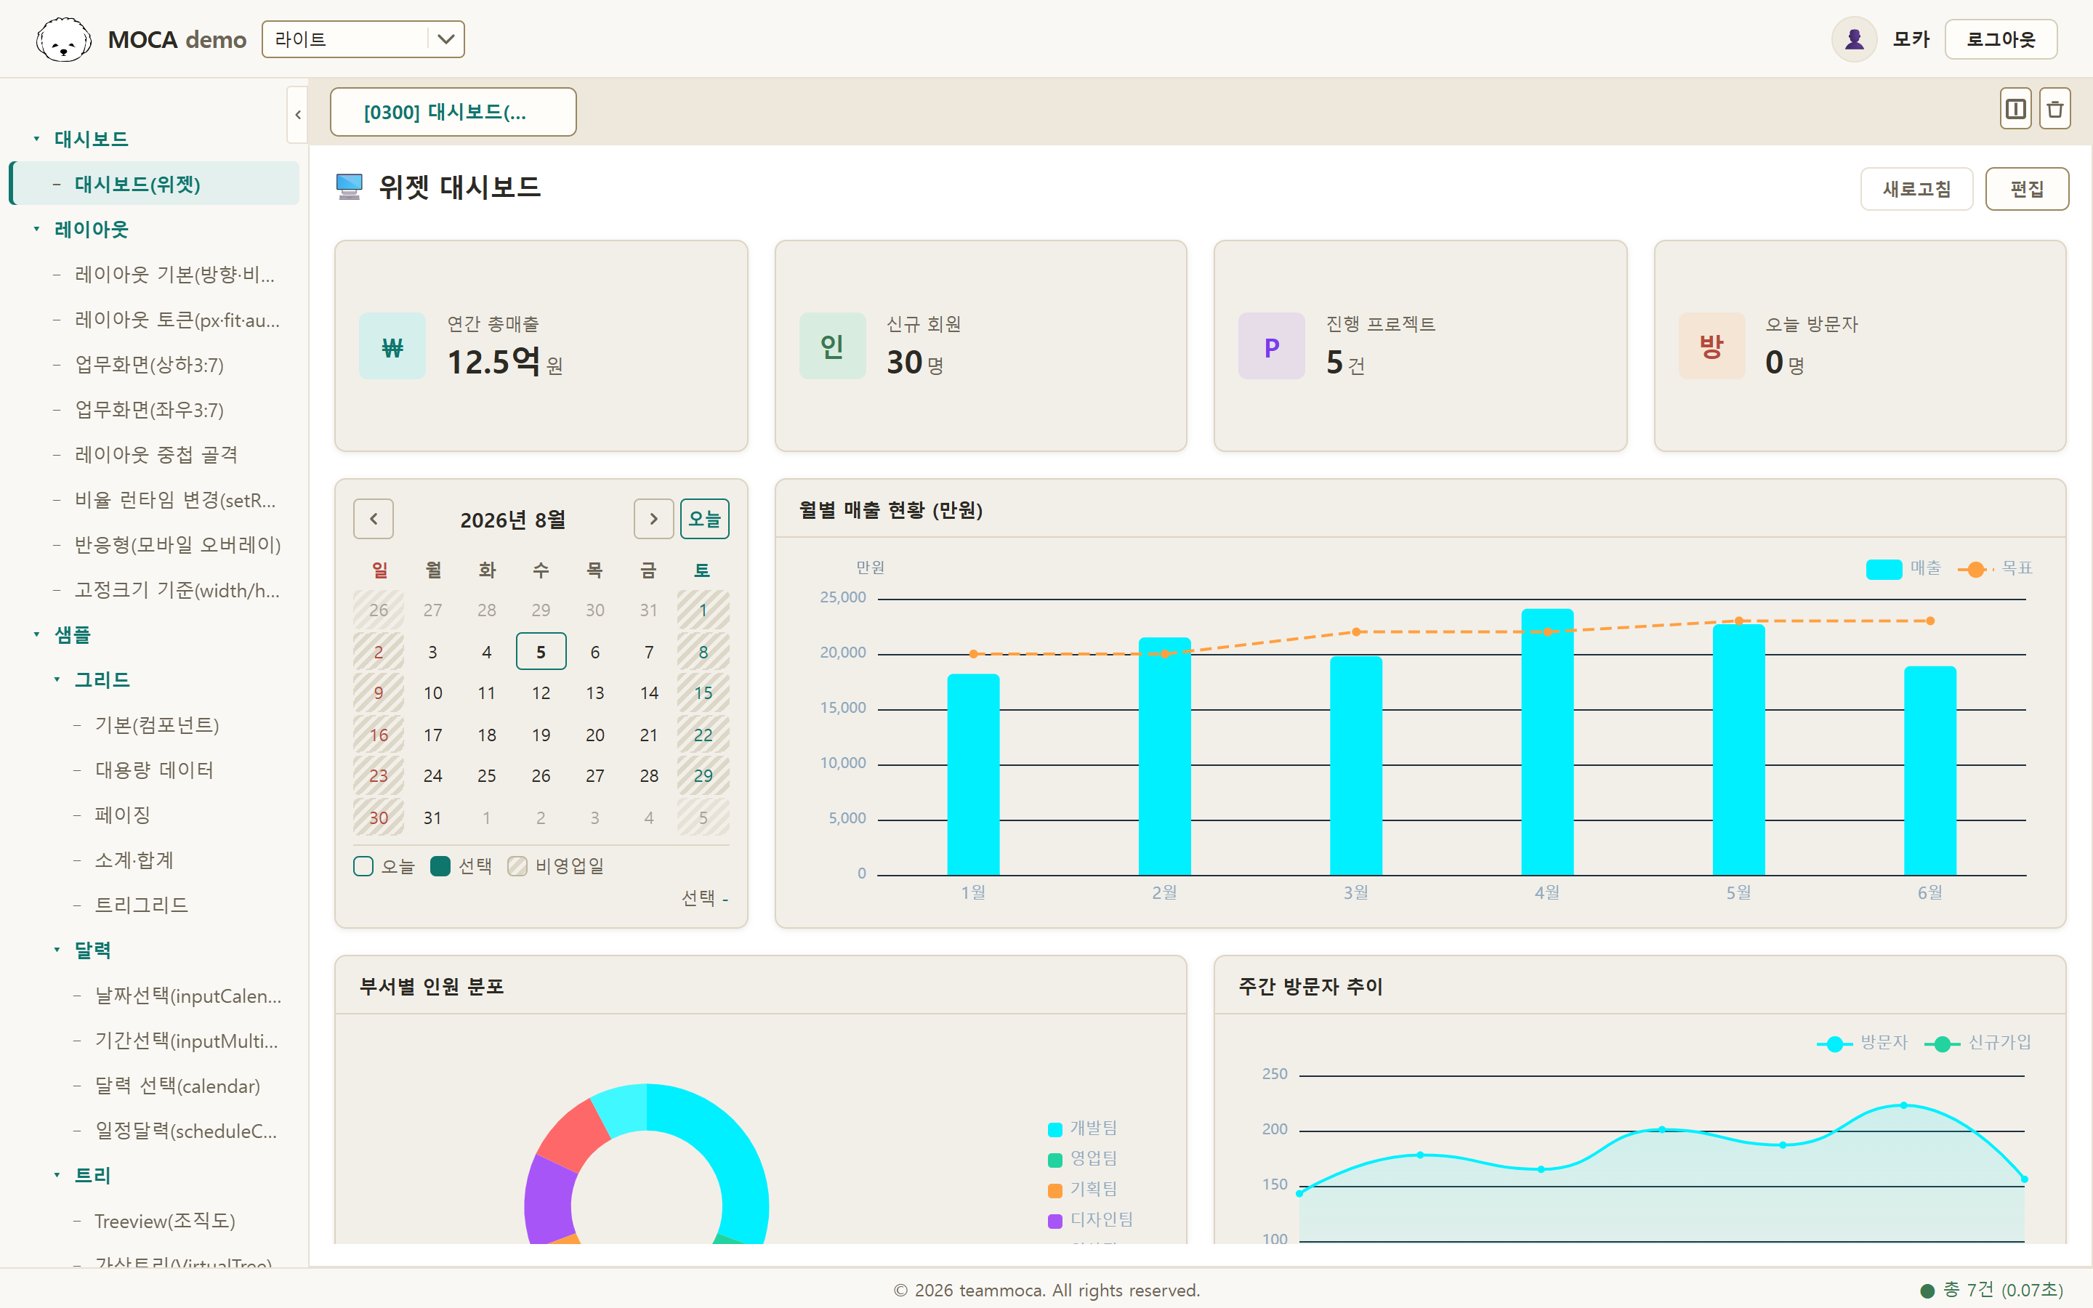Click the green status dot in footer
Image resolution: width=2093 pixels, height=1308 pixels.
click(1927, 1291)
